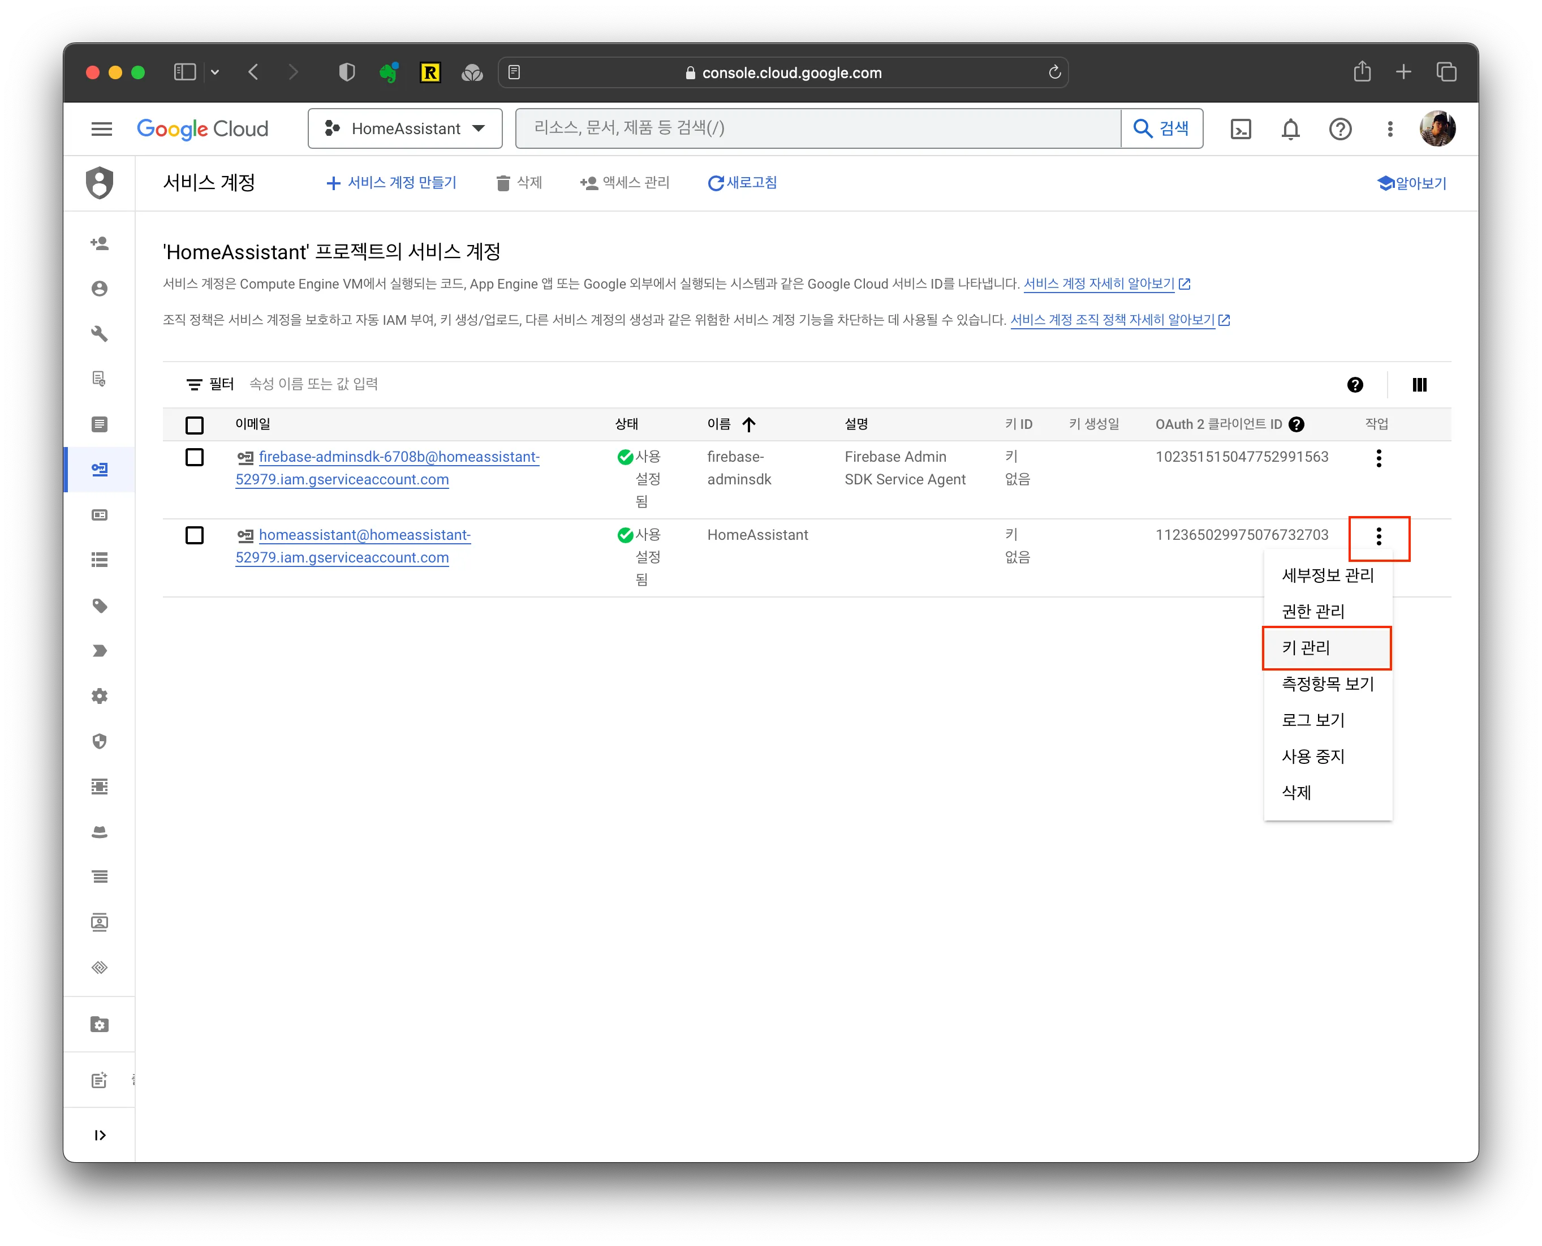Toggle the select-all checkbox in table header

195,425
